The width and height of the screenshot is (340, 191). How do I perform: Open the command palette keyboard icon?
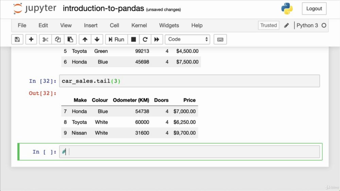tap(220, 39)
